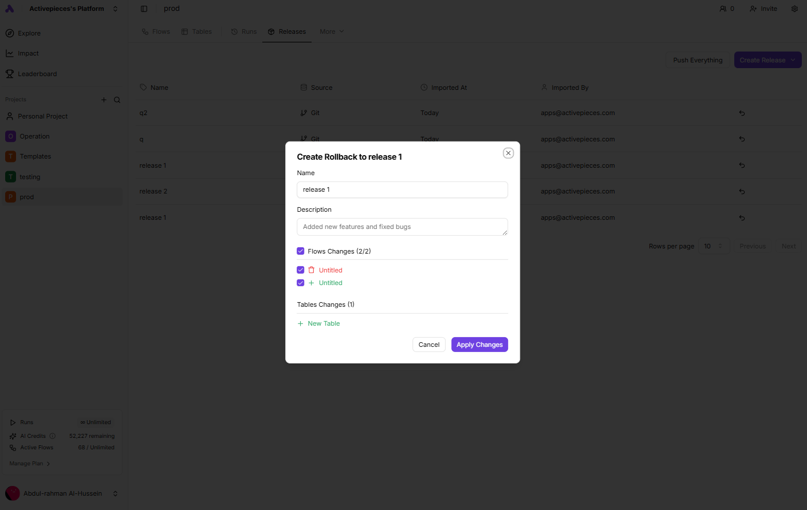Image resolution: width=807 pixels, height=510 pixels.
Task: Click the release Name input field
Action: pyautogui.click(x=401, y=189)
